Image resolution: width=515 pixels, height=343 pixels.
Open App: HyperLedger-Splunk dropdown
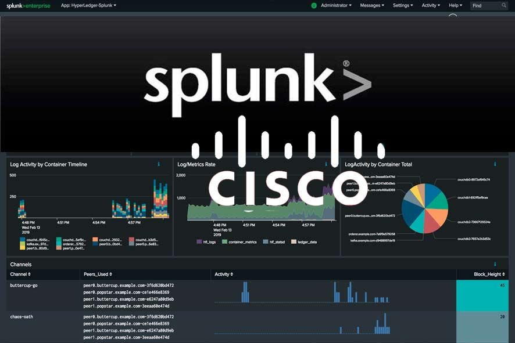(88, 6)
